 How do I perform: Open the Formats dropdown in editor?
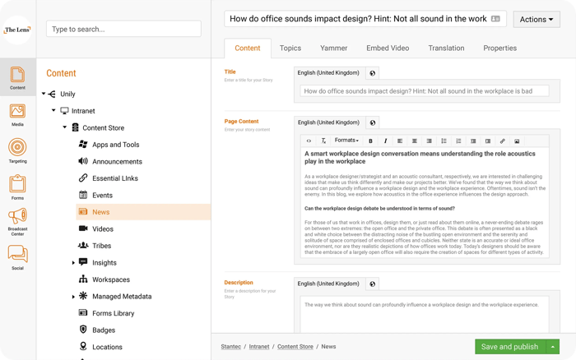(346, 141)
